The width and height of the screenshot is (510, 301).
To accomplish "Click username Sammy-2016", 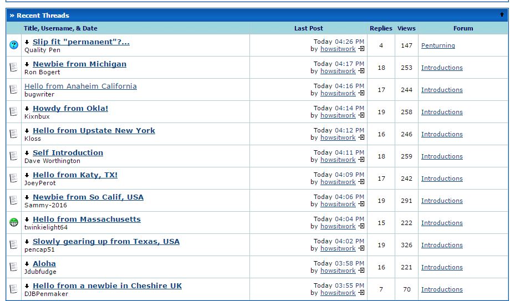I will coord(45,205).
